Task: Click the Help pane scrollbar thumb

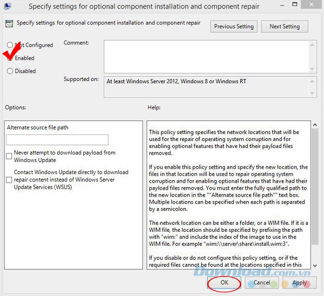Action: (x=315, y=187)
